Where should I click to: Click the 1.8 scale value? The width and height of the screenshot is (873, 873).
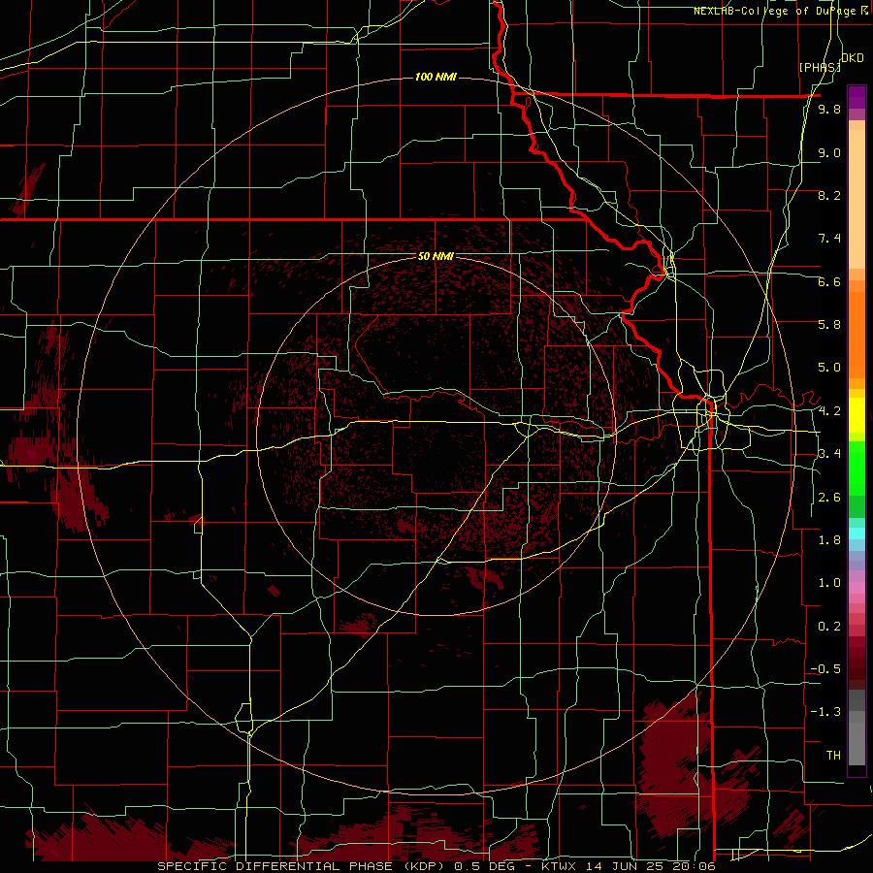(829, 540)
